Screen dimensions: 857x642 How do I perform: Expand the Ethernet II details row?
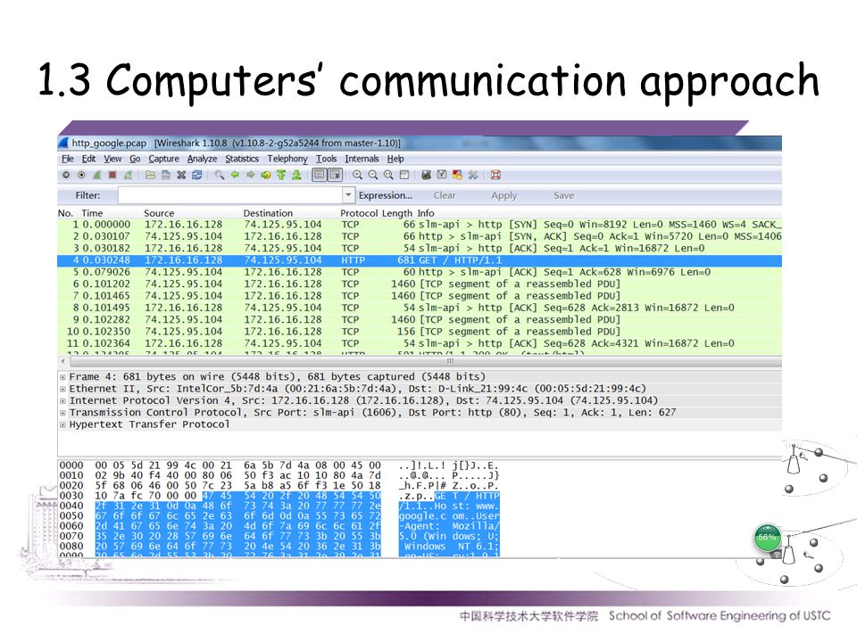[62, 390]
